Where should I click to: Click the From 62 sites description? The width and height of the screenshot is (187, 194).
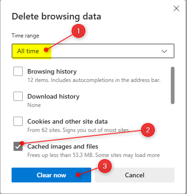[x=78, y=130]
